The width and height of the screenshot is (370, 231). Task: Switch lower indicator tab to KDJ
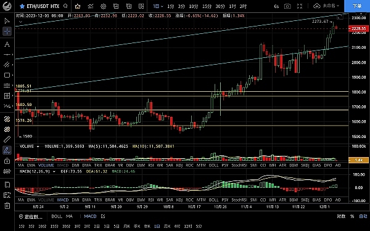179,200
